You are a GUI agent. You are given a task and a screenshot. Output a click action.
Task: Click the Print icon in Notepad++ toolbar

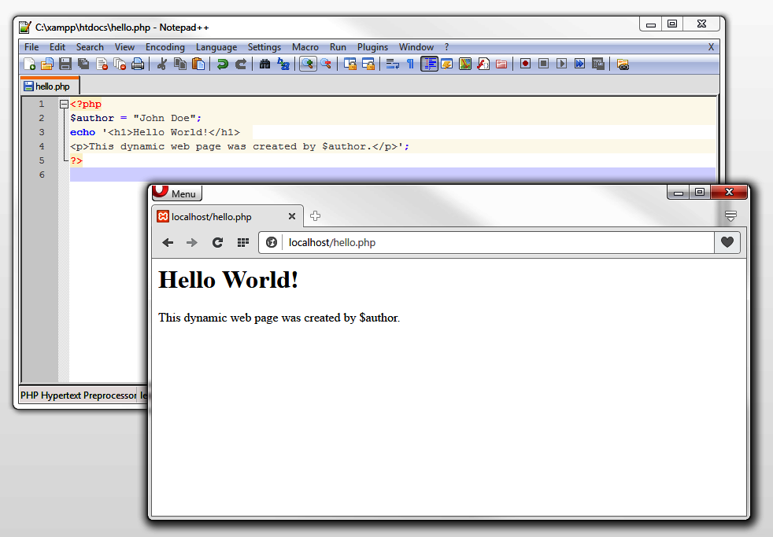138,64
